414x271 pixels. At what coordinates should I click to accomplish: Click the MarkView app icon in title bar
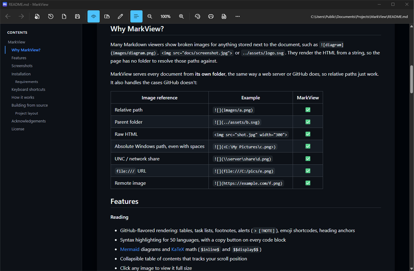point(5,4)
